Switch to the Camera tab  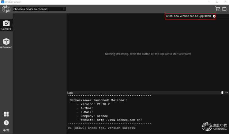[6, 25]
